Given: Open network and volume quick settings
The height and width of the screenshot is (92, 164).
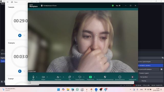Looking at the screenshot, I should (148, 89).
